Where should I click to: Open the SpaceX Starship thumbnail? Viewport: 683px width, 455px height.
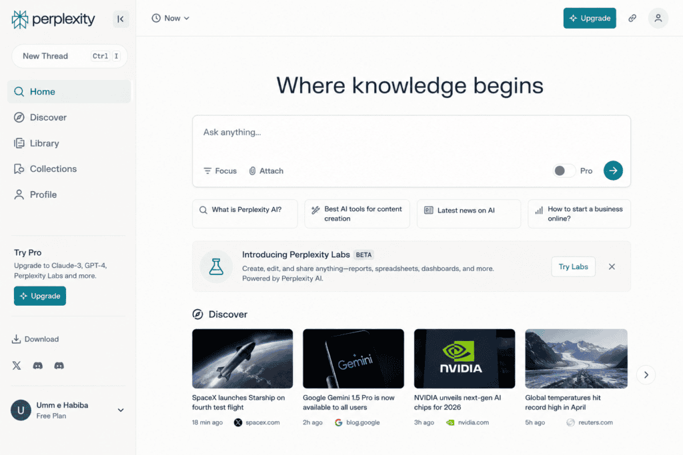tap(242, 358)
